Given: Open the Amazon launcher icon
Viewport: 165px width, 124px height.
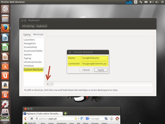Looking at the screenshot, I should coord(5,85).
